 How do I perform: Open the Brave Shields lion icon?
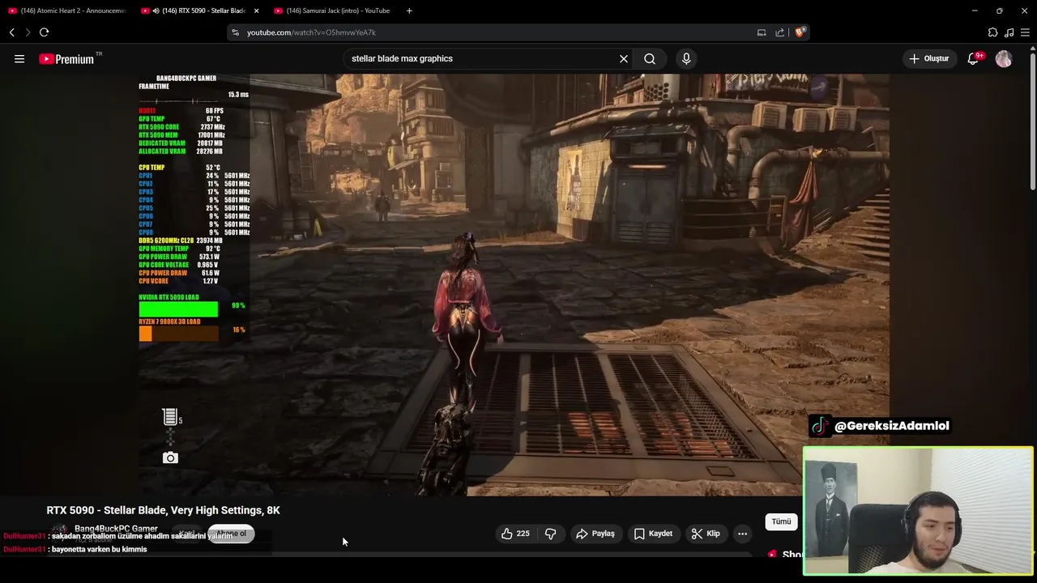click(x=800, y=32)
